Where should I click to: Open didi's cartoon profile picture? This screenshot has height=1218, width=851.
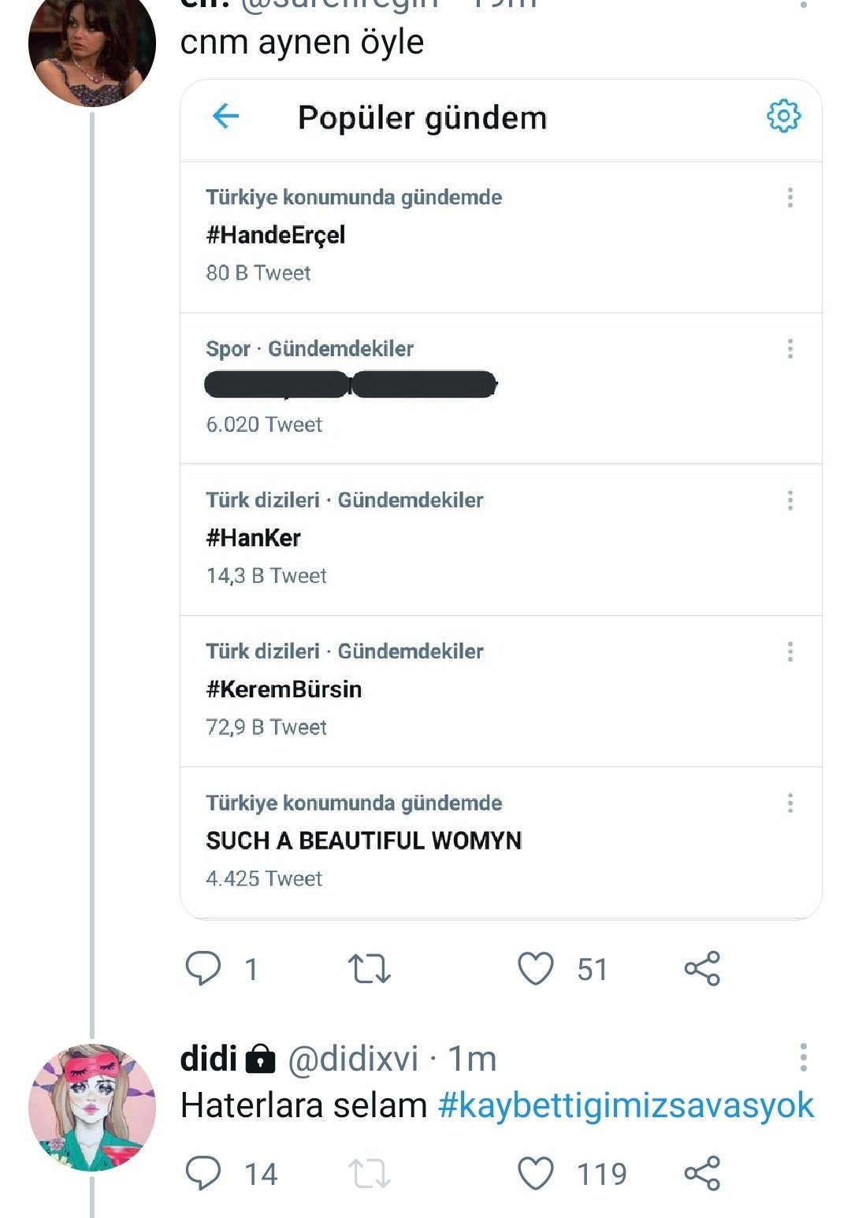coord(92,1107)
